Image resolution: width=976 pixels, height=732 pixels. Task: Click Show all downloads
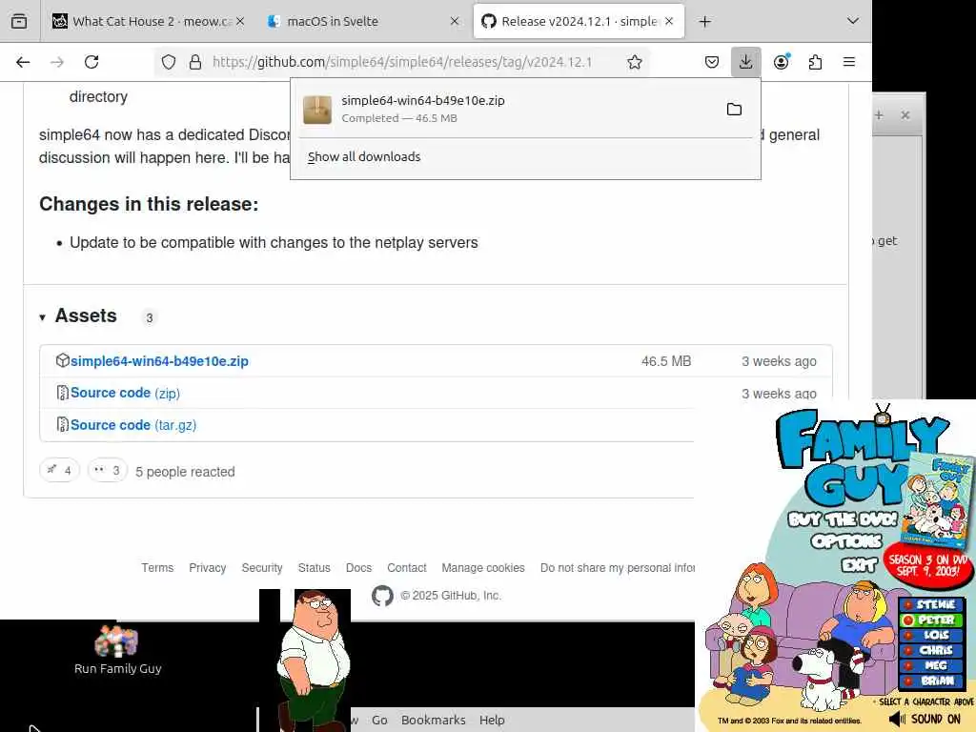pos(364,157)
